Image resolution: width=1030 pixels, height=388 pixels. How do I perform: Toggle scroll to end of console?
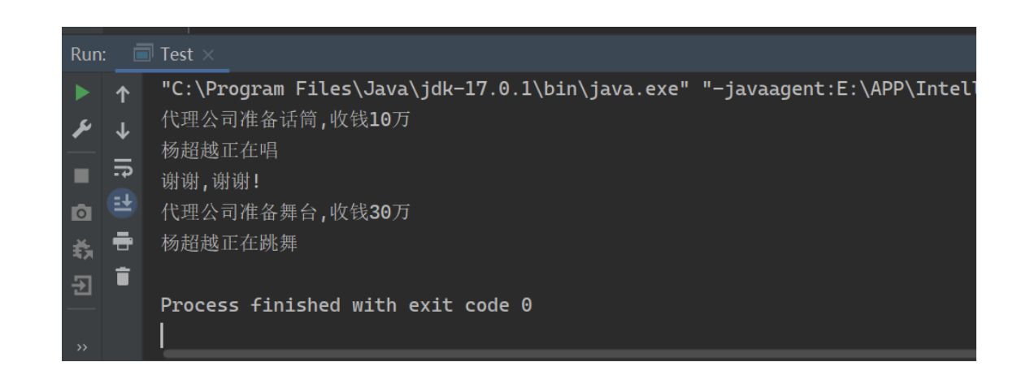point(123,203)
